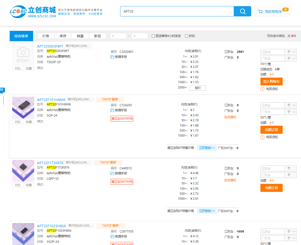Open datasheet folder icon for C3202801
This screenshot has height=245, width=301.
tap(113, 57)
